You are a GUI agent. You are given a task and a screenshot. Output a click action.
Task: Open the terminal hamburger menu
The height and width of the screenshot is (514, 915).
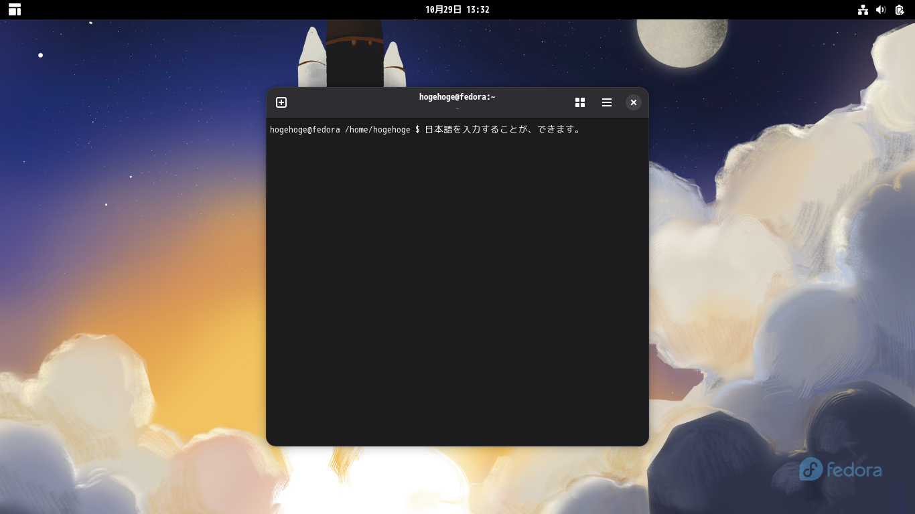point(607,102)
